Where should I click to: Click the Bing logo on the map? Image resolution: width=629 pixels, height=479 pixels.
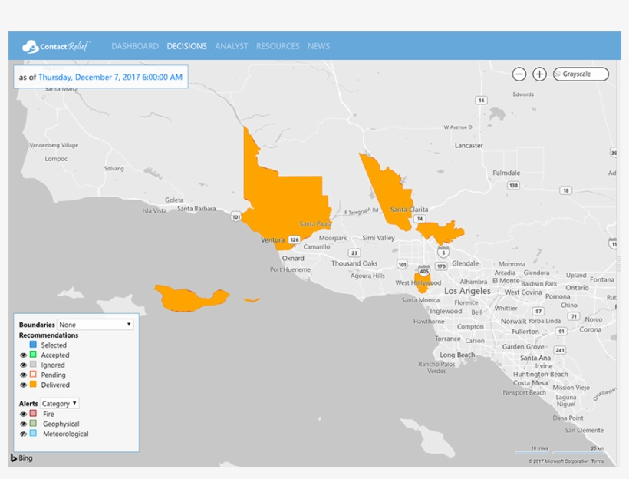tap(21, 458)
